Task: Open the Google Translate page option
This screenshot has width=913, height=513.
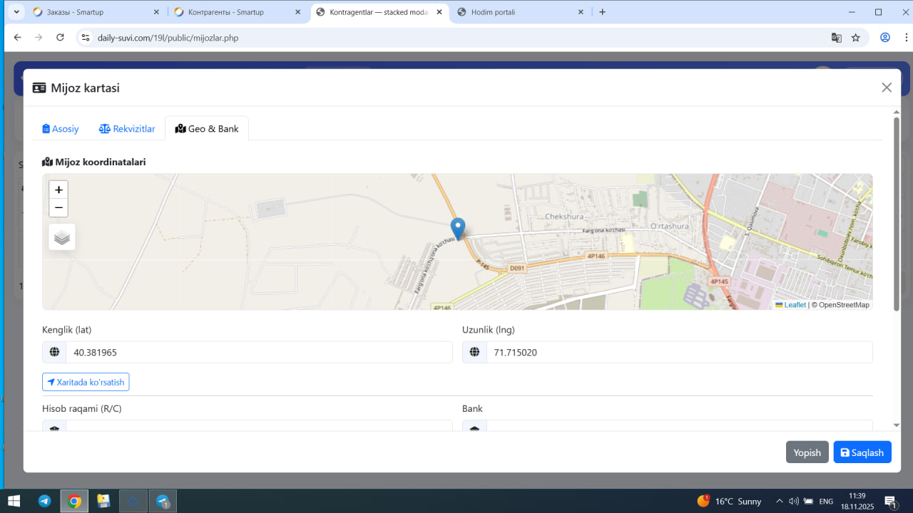Action: 837,38
